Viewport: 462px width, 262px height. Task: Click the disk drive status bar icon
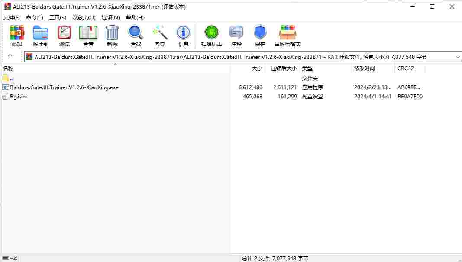coord(6,258)
